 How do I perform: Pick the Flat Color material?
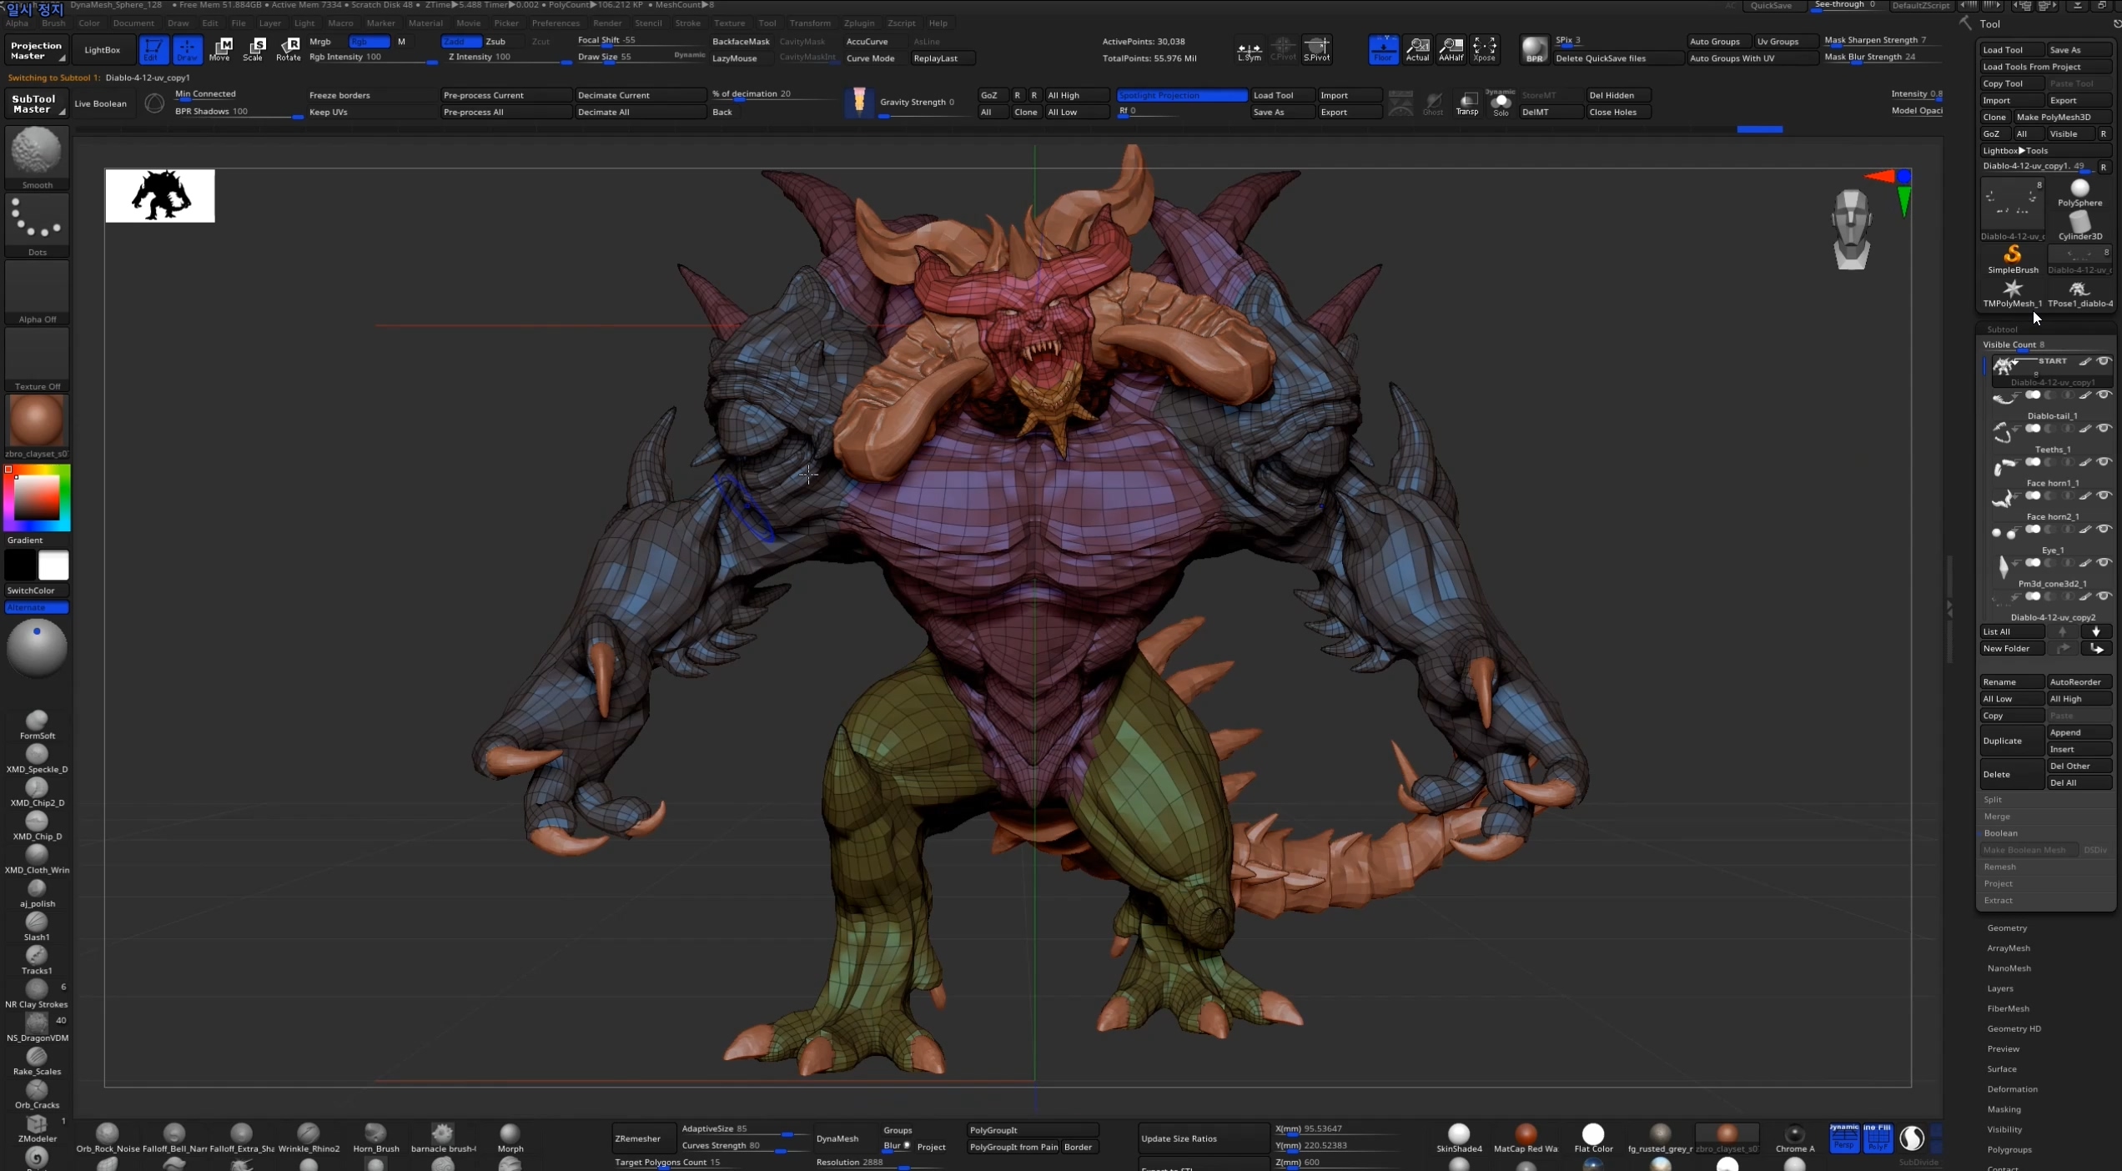pos(1593,1138)
